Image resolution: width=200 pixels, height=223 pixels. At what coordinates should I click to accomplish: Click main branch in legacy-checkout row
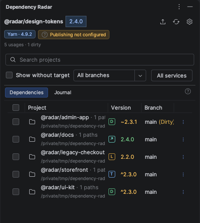point(151,157)
